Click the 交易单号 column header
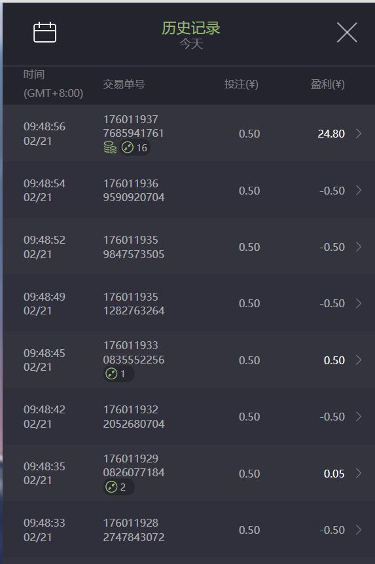 (124, 85)
